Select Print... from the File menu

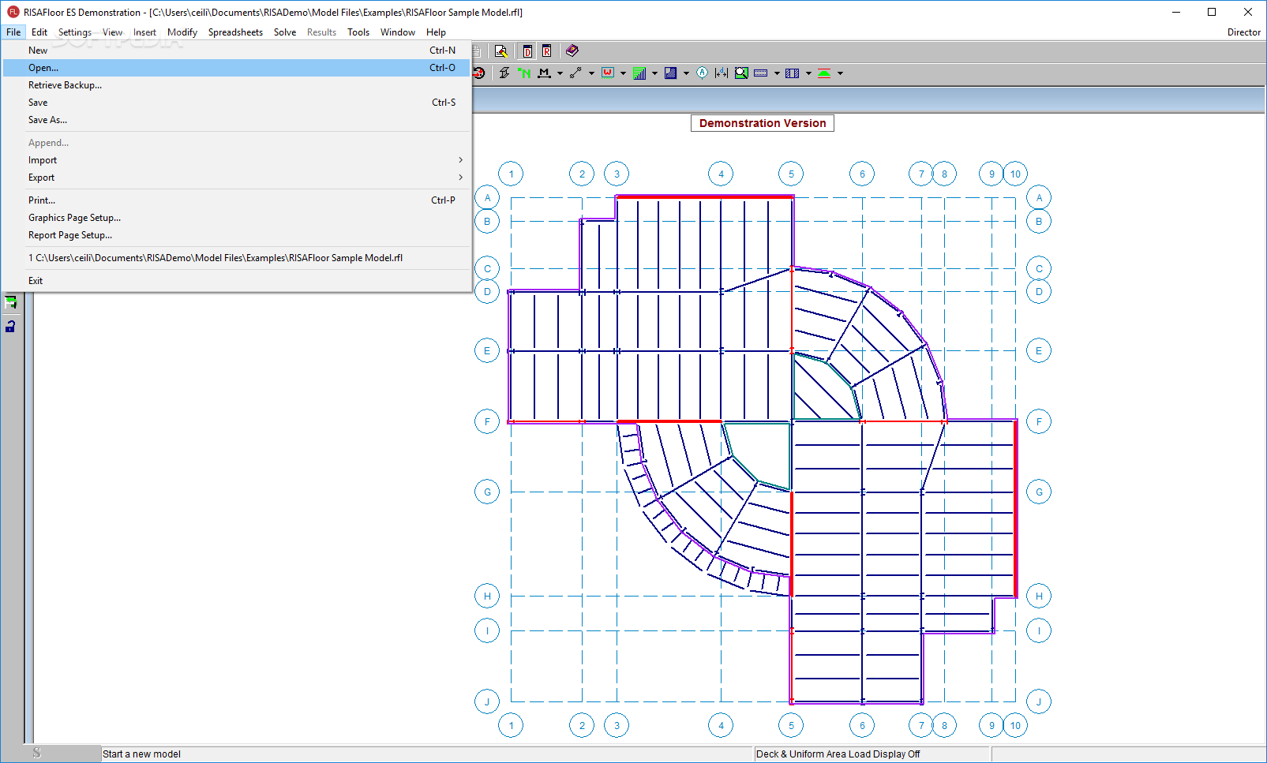point(237,200)
